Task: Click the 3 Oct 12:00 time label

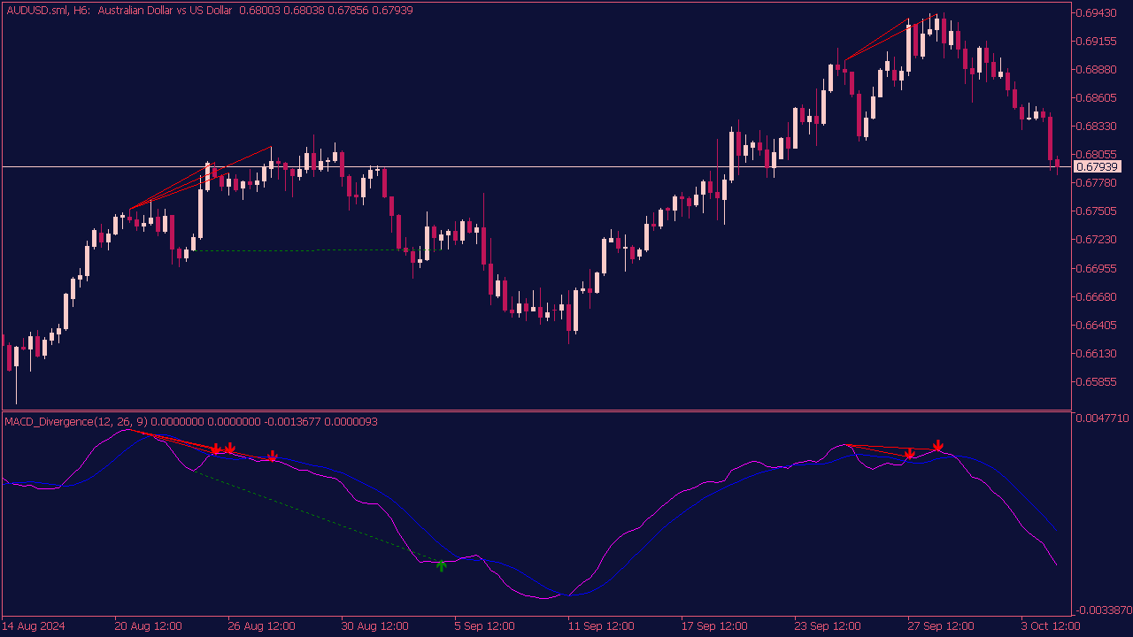Action: coord(1052,625)
